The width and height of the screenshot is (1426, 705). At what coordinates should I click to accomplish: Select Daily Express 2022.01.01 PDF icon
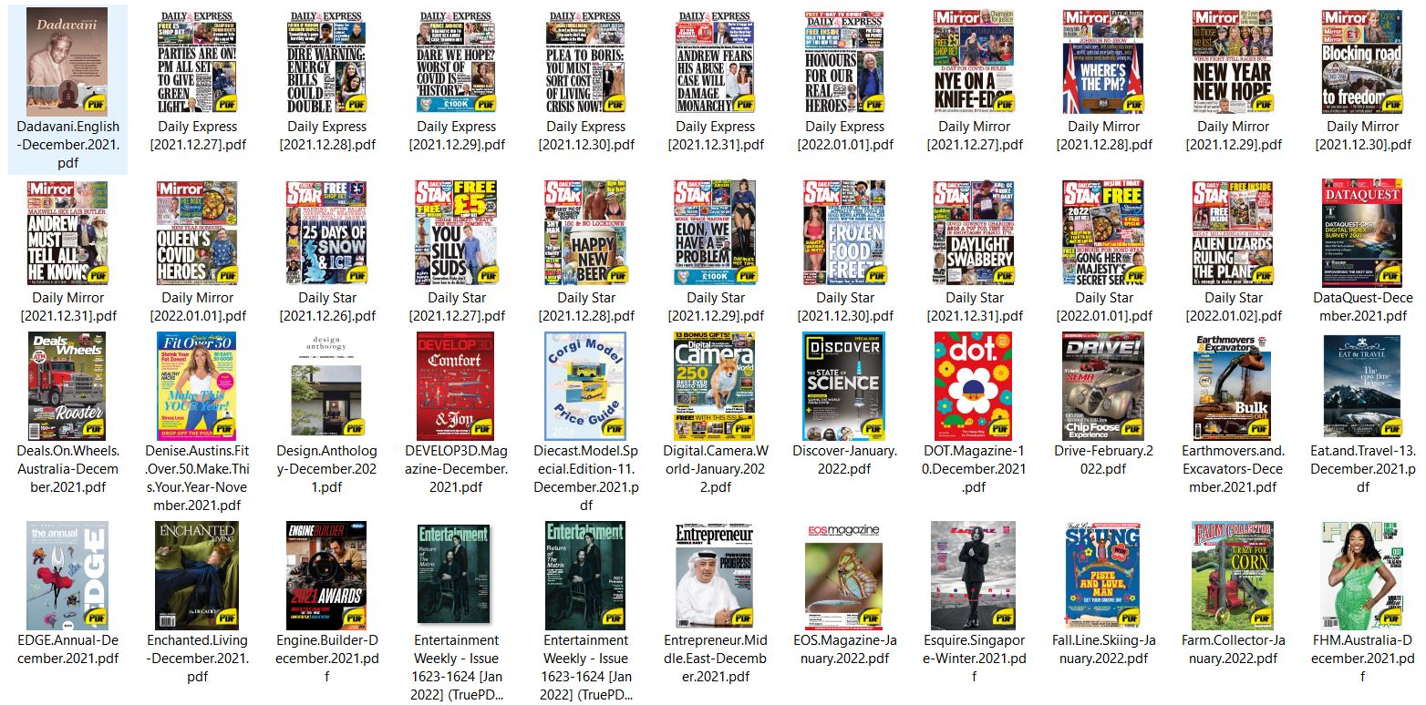coord(844,62)
